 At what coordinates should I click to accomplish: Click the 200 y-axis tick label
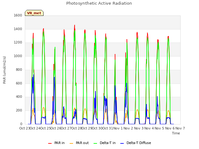click(19, 111)
